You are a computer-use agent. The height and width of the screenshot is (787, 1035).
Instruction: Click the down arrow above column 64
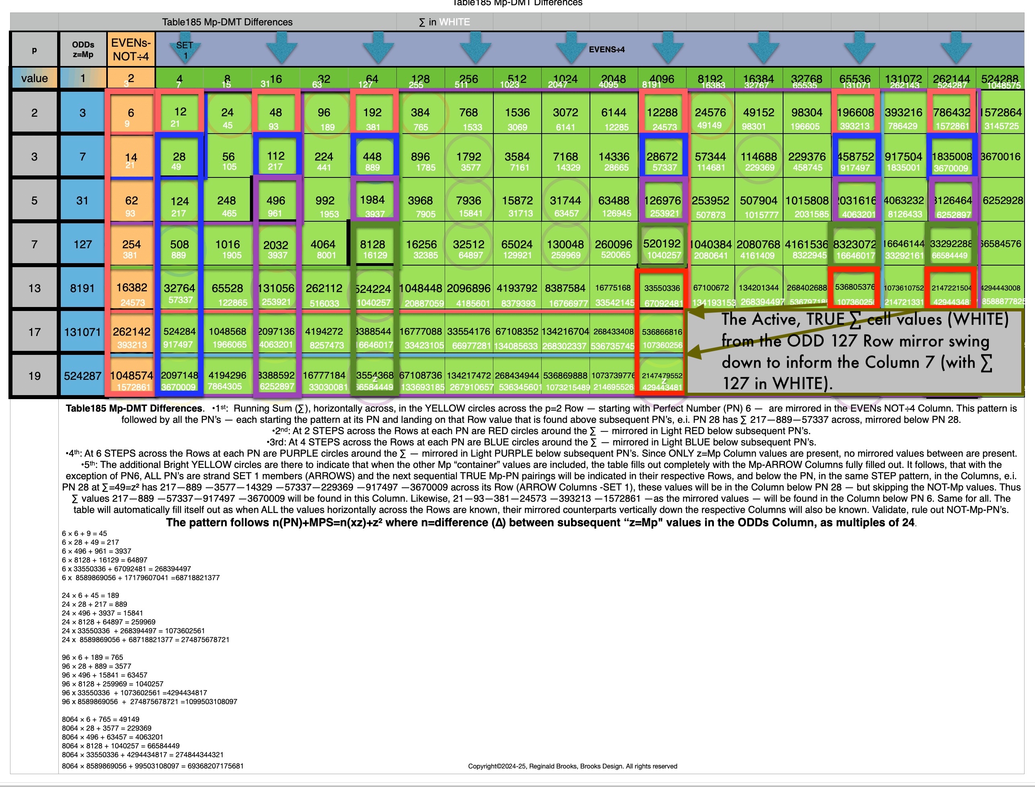tap(378, 48)
